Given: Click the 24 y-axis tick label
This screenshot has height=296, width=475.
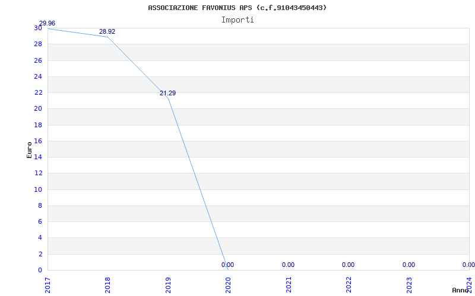Looking at the screenshot, I should coord(38,76).
